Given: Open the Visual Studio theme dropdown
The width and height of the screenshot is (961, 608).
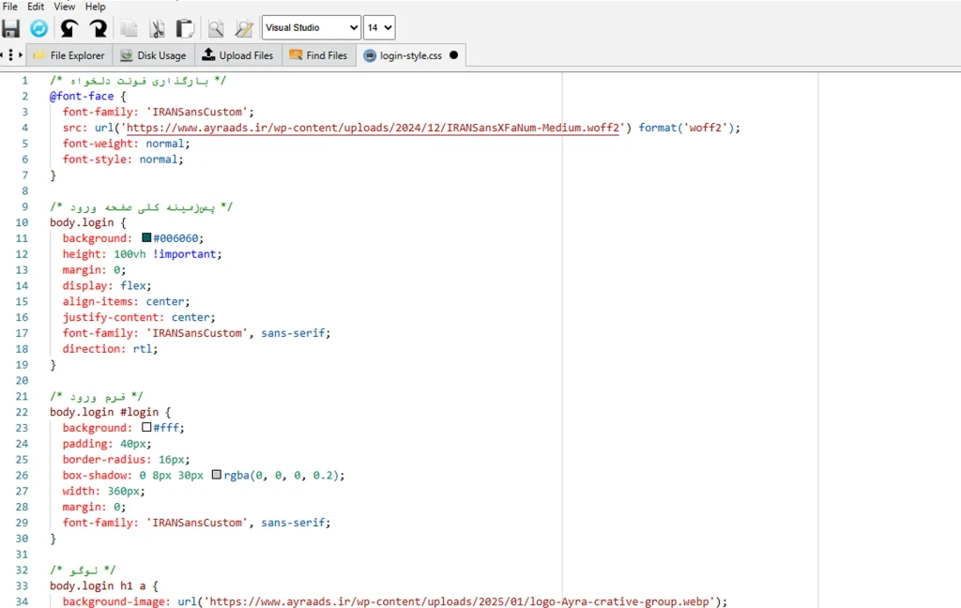Looking at the screenshot, I should [312, 27].
